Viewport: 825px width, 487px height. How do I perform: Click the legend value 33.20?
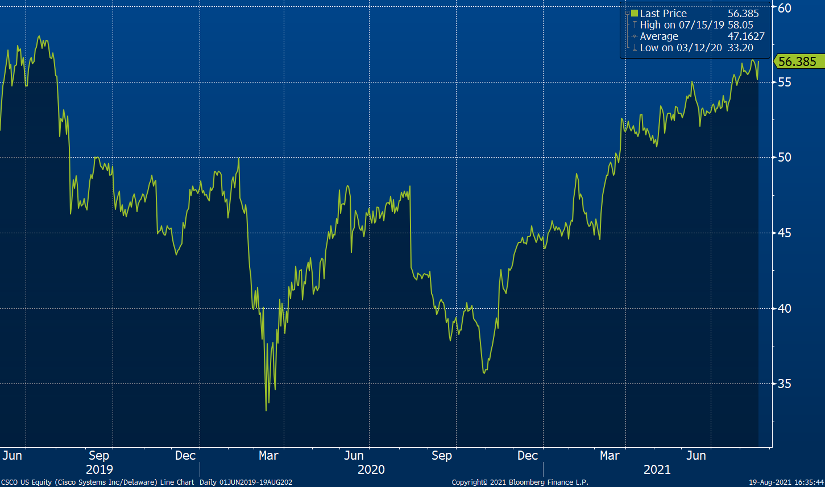(x=740, y=48)
